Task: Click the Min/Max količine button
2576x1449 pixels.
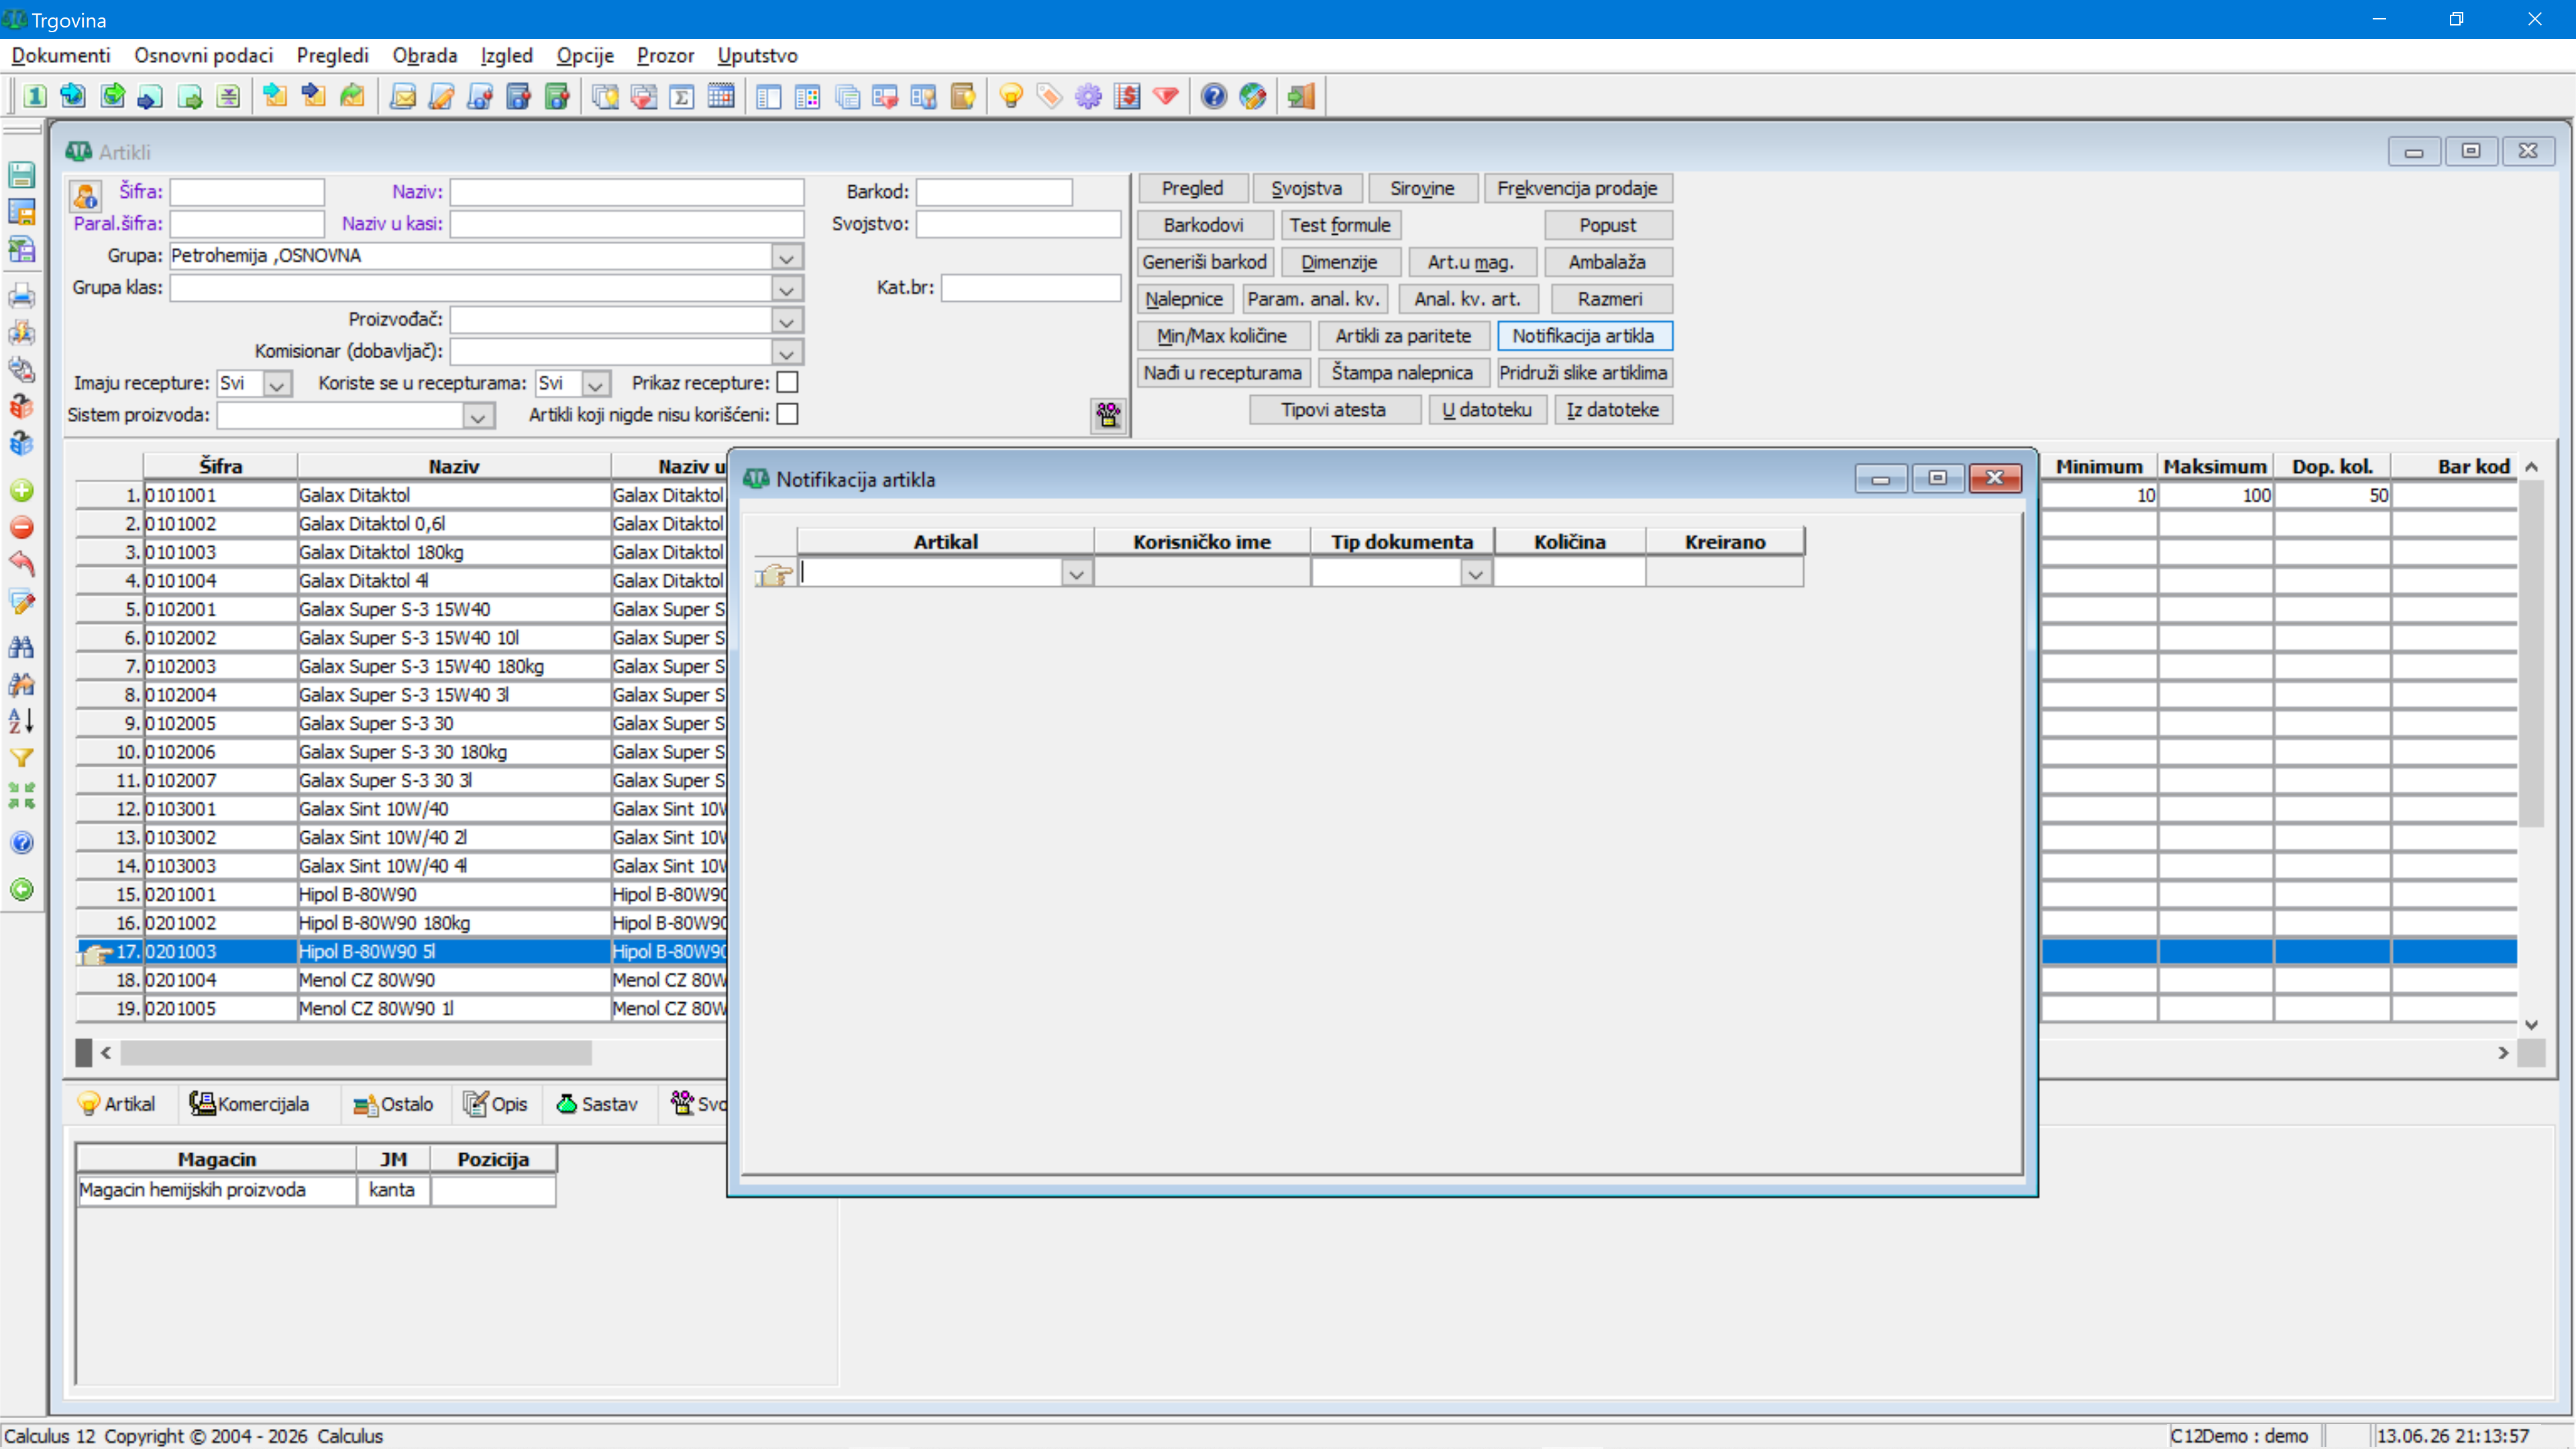Action: pyautogui.click(x=1222, y=336)
